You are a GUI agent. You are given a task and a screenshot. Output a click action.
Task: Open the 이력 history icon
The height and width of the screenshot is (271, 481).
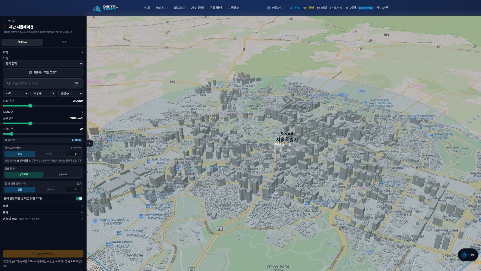click(x=318, y=8)
